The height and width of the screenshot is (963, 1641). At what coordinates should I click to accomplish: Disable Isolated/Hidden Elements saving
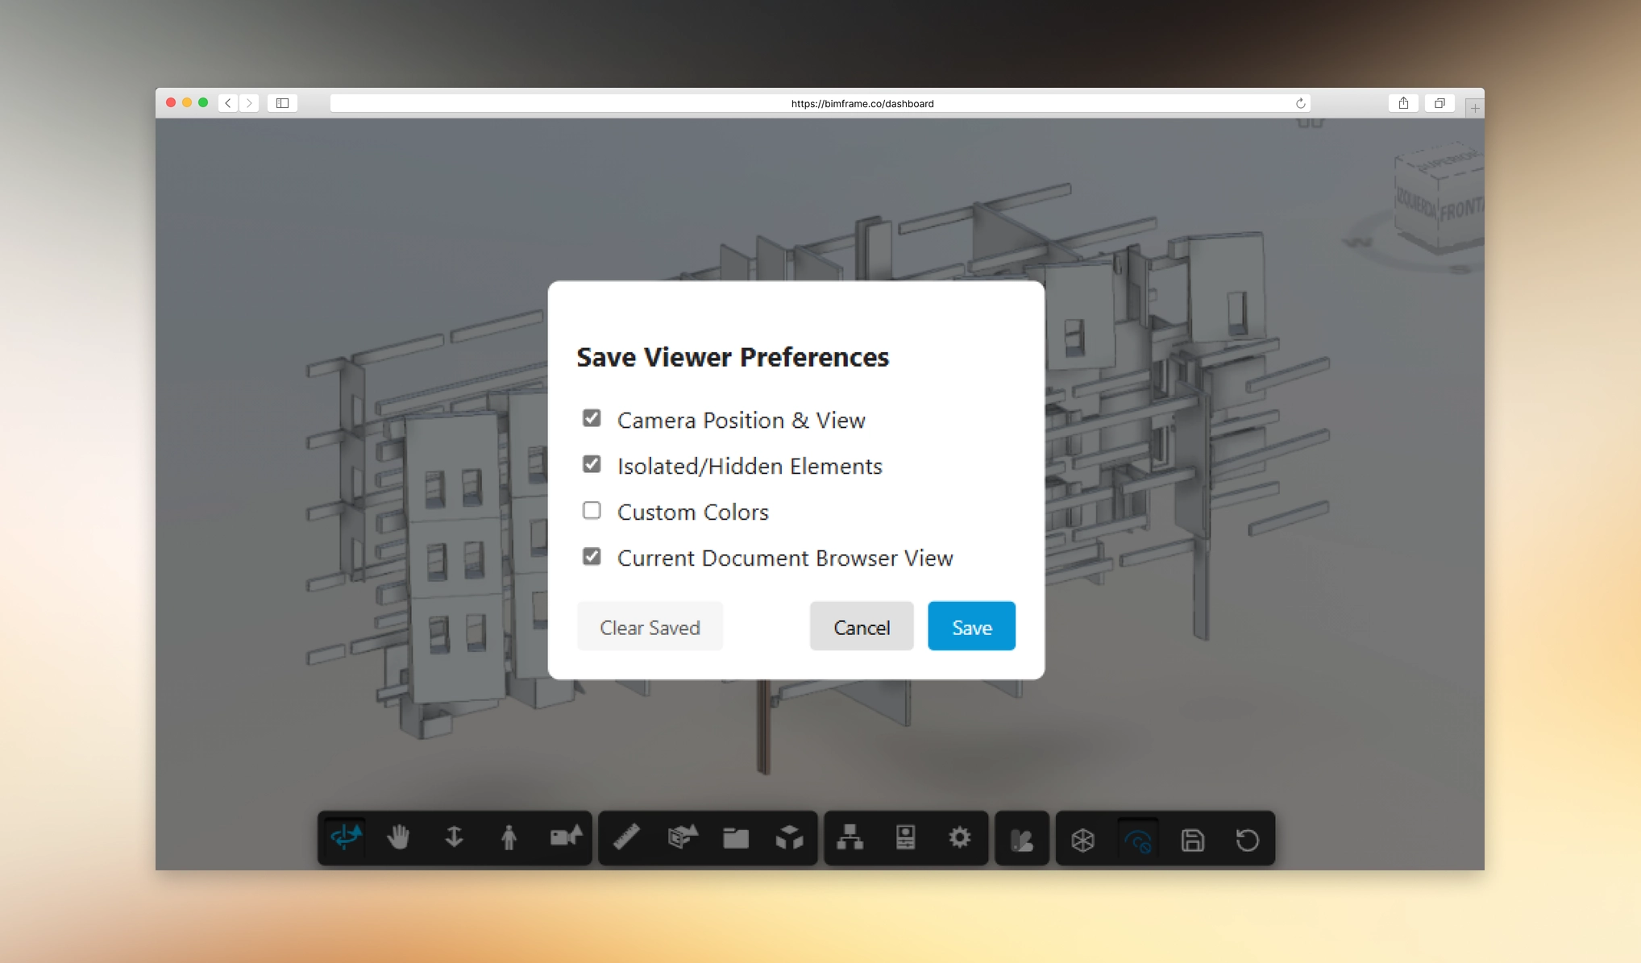tap(592, 464)
